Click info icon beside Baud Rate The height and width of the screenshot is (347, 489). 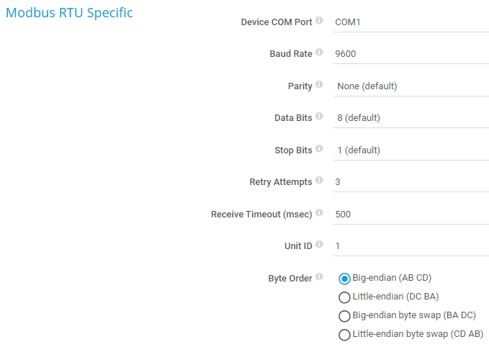pos(319,53)
